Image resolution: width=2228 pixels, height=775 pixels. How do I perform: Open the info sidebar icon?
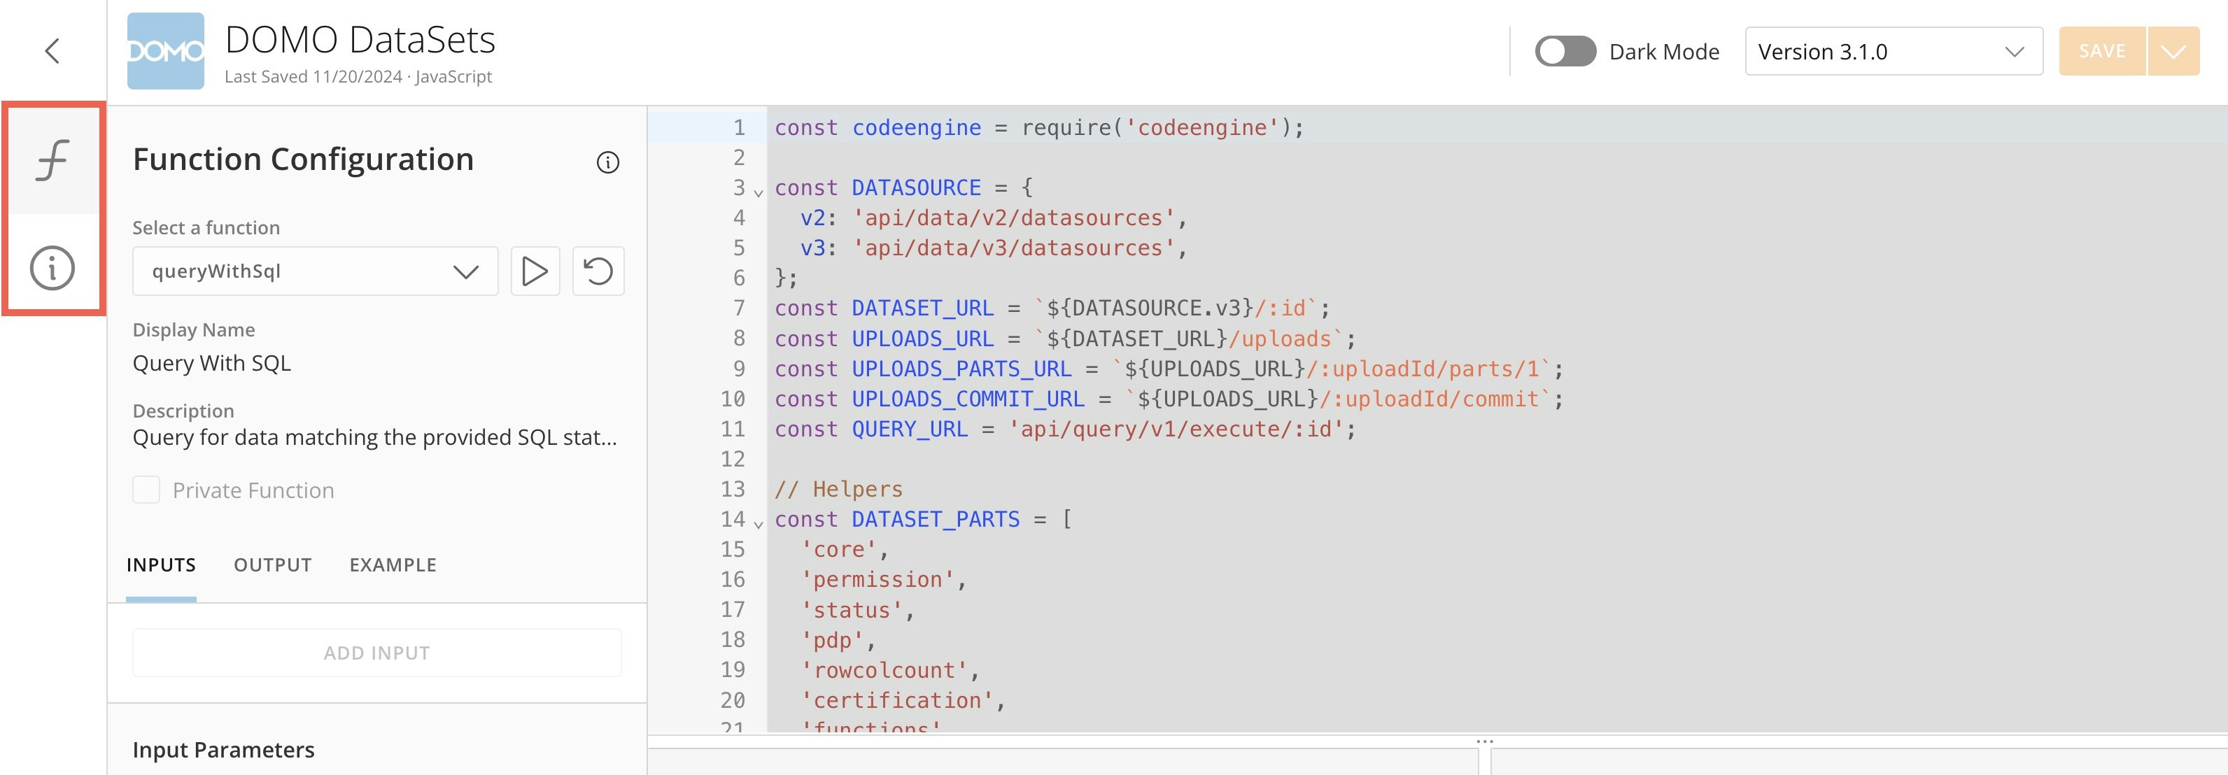52,267
